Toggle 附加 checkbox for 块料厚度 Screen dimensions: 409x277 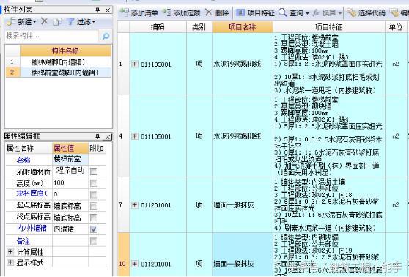click(x=94, y=194)
